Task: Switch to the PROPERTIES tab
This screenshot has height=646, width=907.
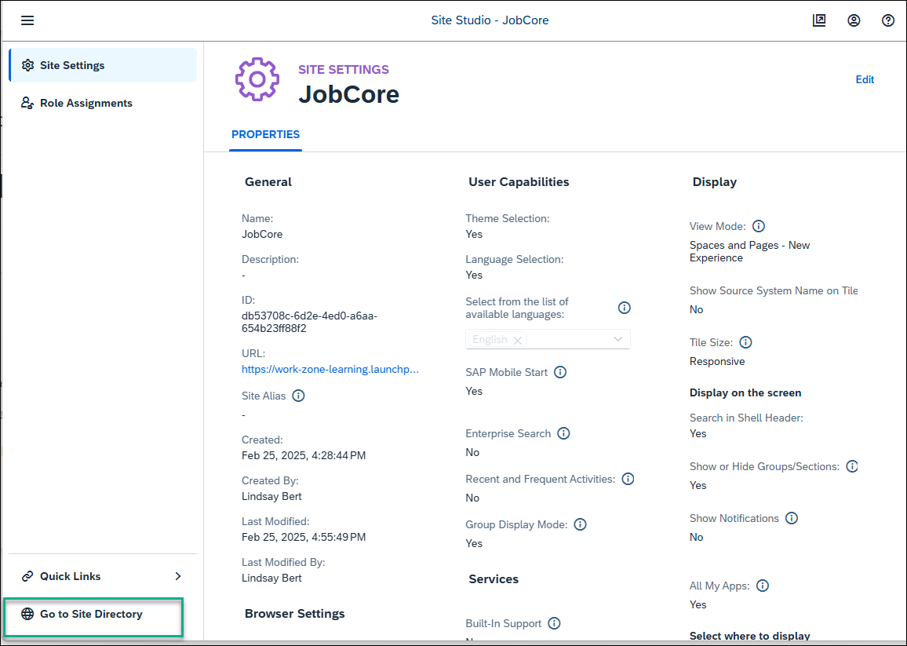Action: (265, 134)
